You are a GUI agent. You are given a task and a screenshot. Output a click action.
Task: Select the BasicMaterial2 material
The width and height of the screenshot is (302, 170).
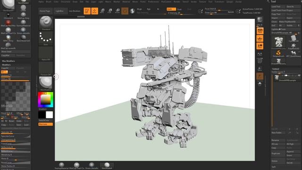(23, 38)
